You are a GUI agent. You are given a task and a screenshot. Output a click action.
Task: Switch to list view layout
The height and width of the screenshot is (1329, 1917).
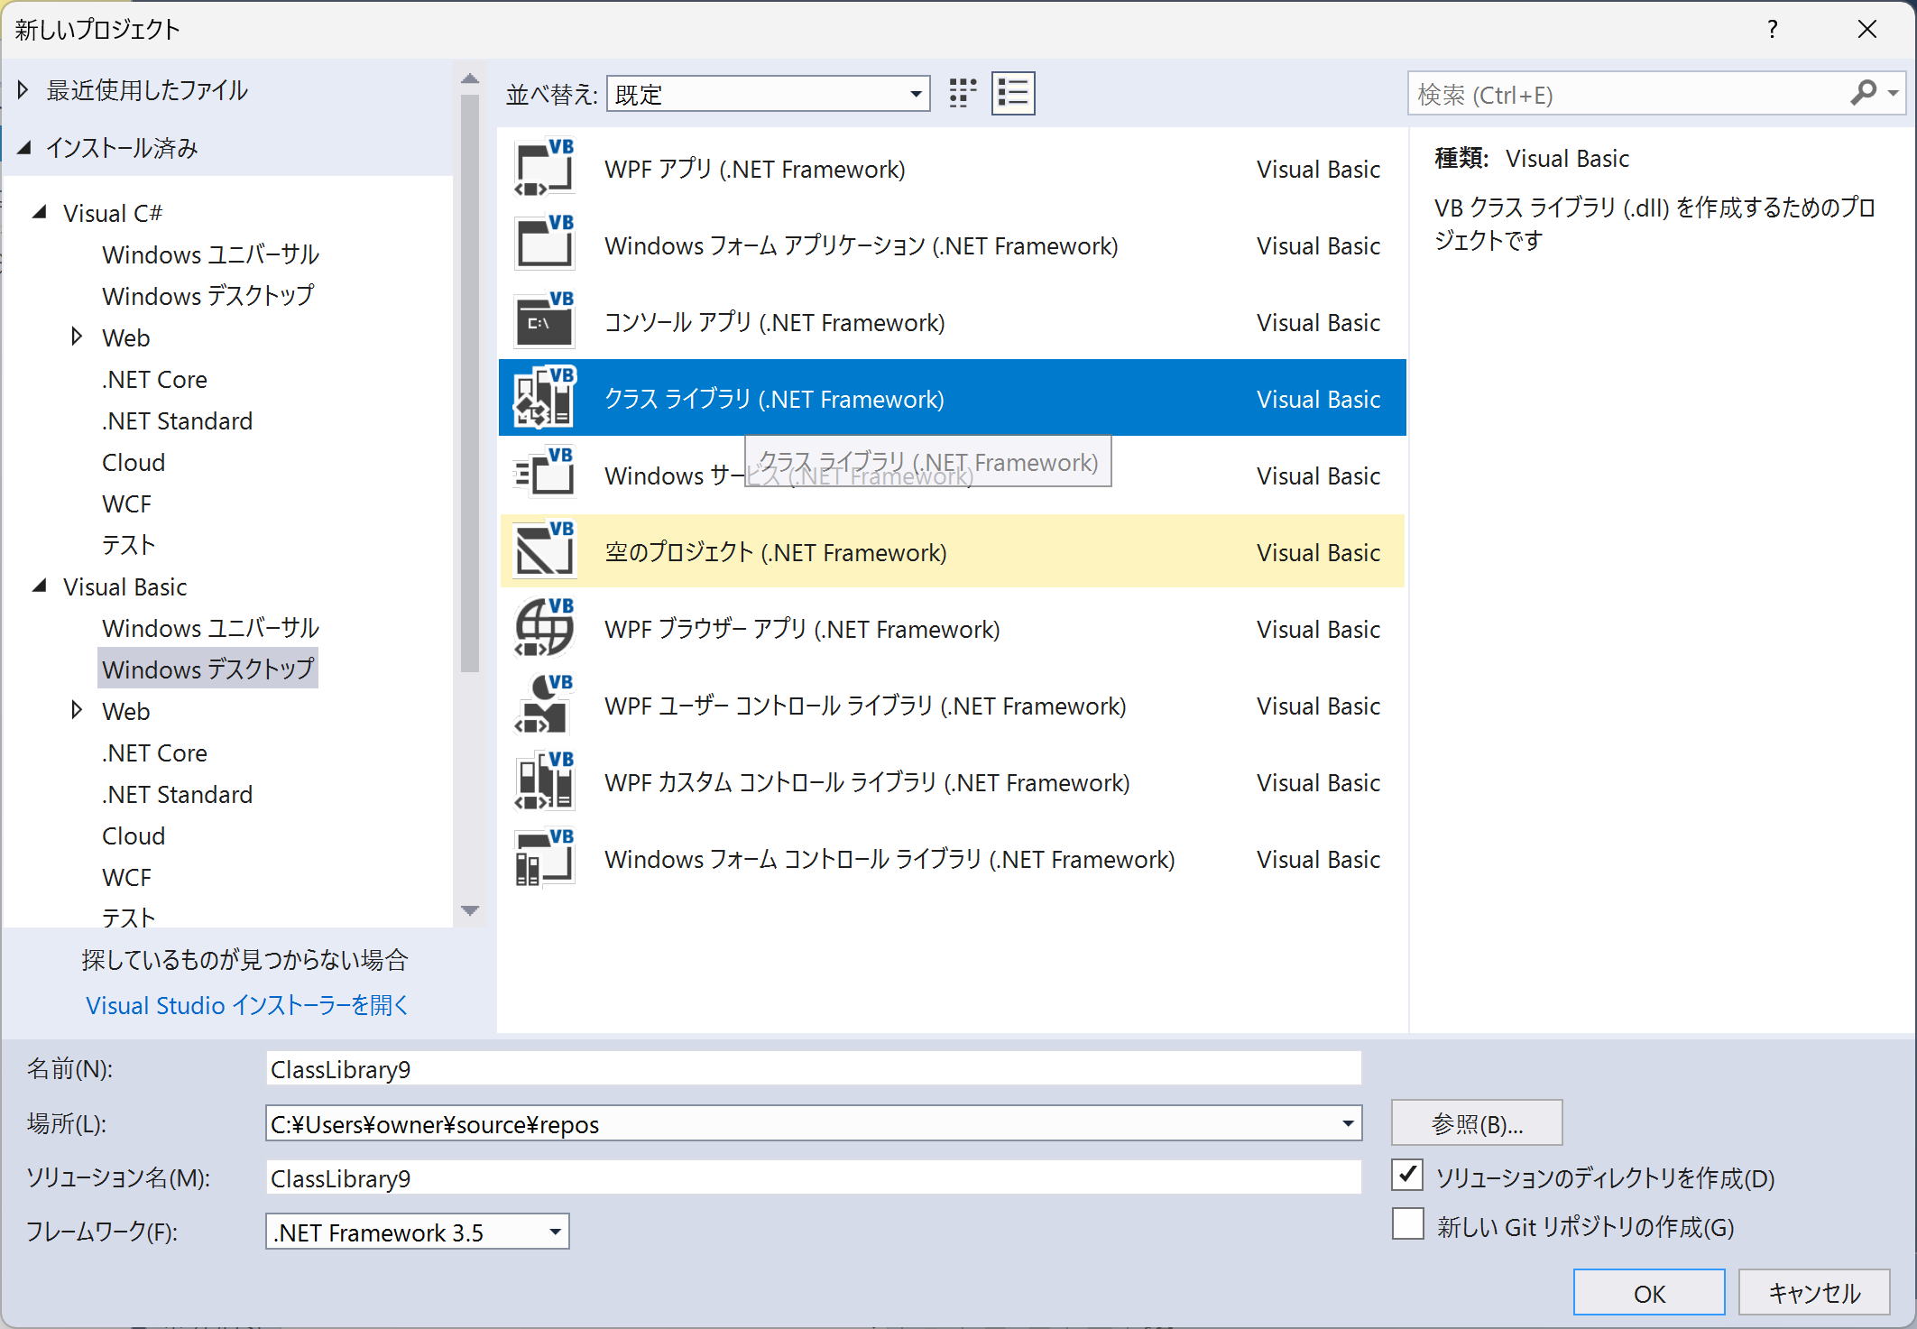point(1013,94)
